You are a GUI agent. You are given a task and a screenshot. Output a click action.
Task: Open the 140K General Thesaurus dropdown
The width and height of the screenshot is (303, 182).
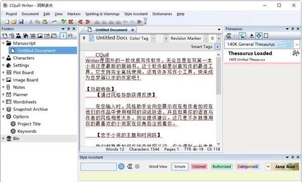[297, 44]
